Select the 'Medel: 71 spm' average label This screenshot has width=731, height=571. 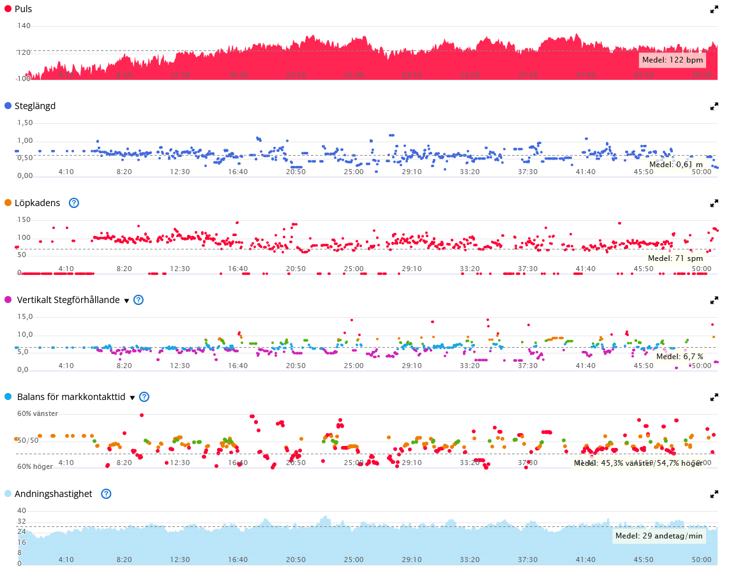point(675,258)
